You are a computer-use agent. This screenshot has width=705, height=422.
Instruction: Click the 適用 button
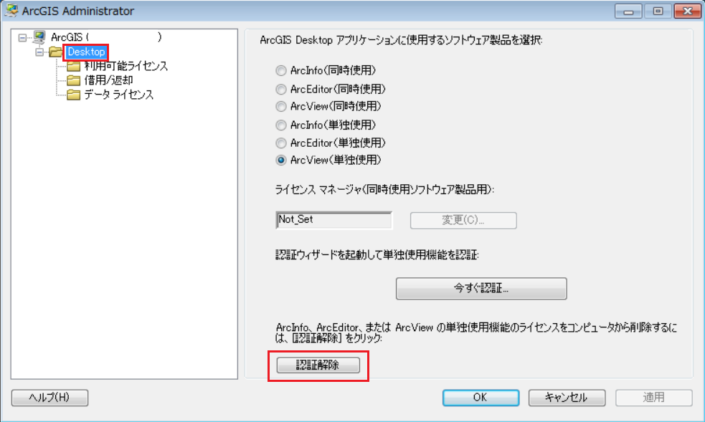point(654,398)
